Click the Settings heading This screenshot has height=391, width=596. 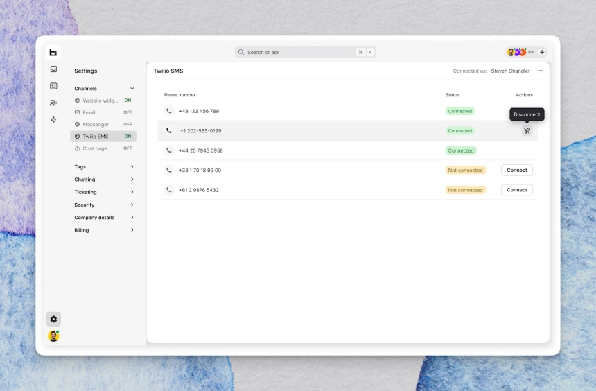[85, 71]
